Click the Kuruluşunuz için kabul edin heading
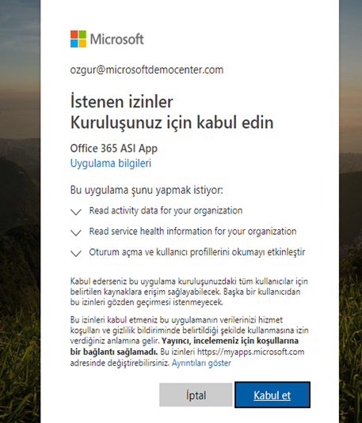 click(x=172, y=123)
